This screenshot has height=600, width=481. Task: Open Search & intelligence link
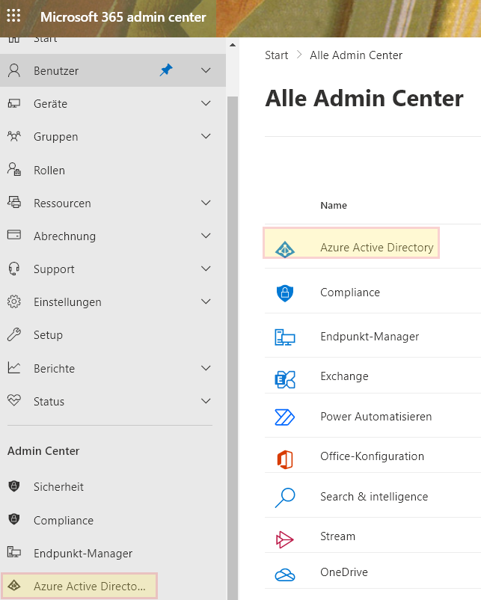pos(374,496)
